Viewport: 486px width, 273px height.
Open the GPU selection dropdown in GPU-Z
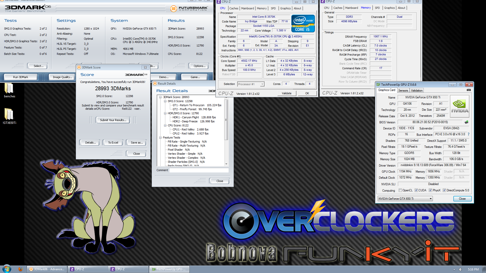pyautogui.click(x=405, y=199)
